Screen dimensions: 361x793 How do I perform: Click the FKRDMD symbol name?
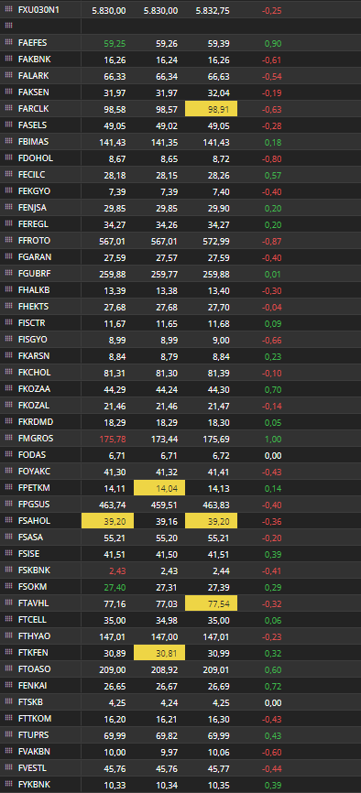(36, 422)
